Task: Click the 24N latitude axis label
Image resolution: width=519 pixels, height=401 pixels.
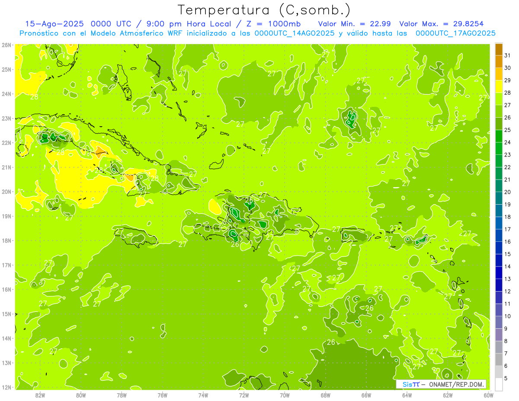Action: pyautogui.click(x=7, y=94)
